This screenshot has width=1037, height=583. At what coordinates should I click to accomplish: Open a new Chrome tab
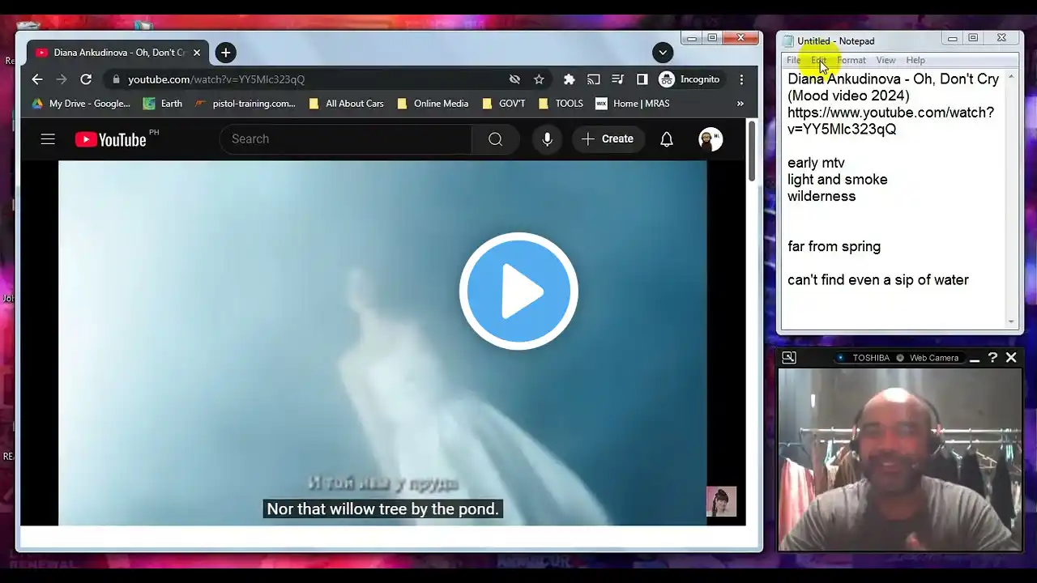226,53
